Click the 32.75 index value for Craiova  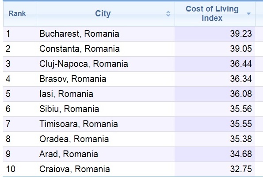pyautogui.click(x=241, y=169)
